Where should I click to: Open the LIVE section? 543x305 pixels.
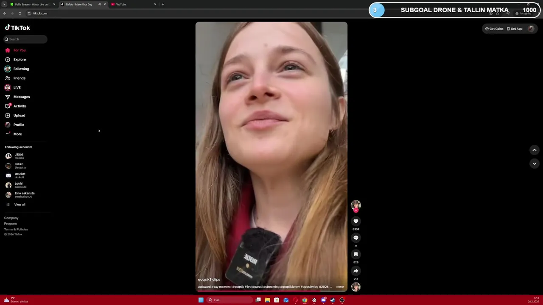click(13, 87)
